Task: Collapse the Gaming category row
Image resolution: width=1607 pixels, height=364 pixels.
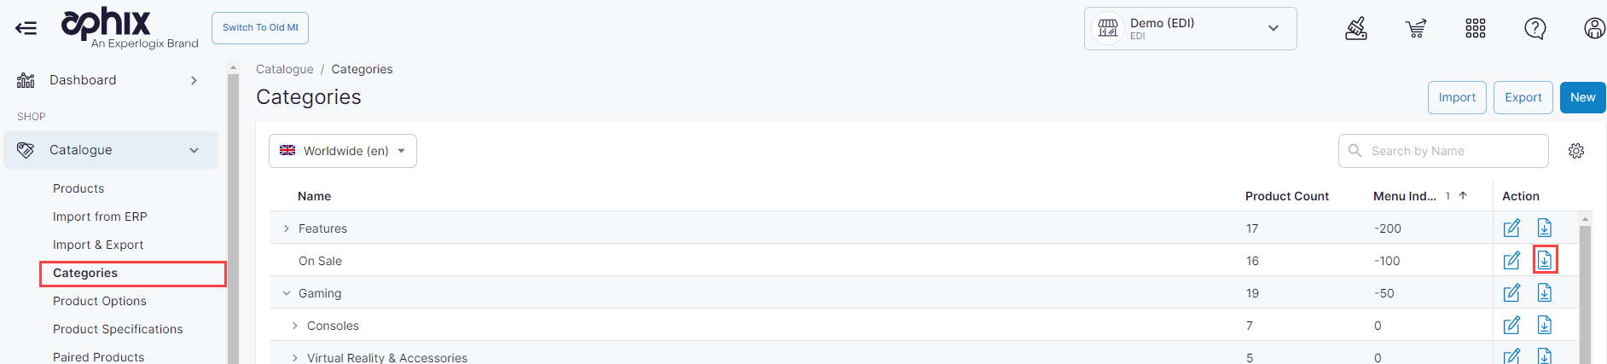Action: click(x=287, y=293)
